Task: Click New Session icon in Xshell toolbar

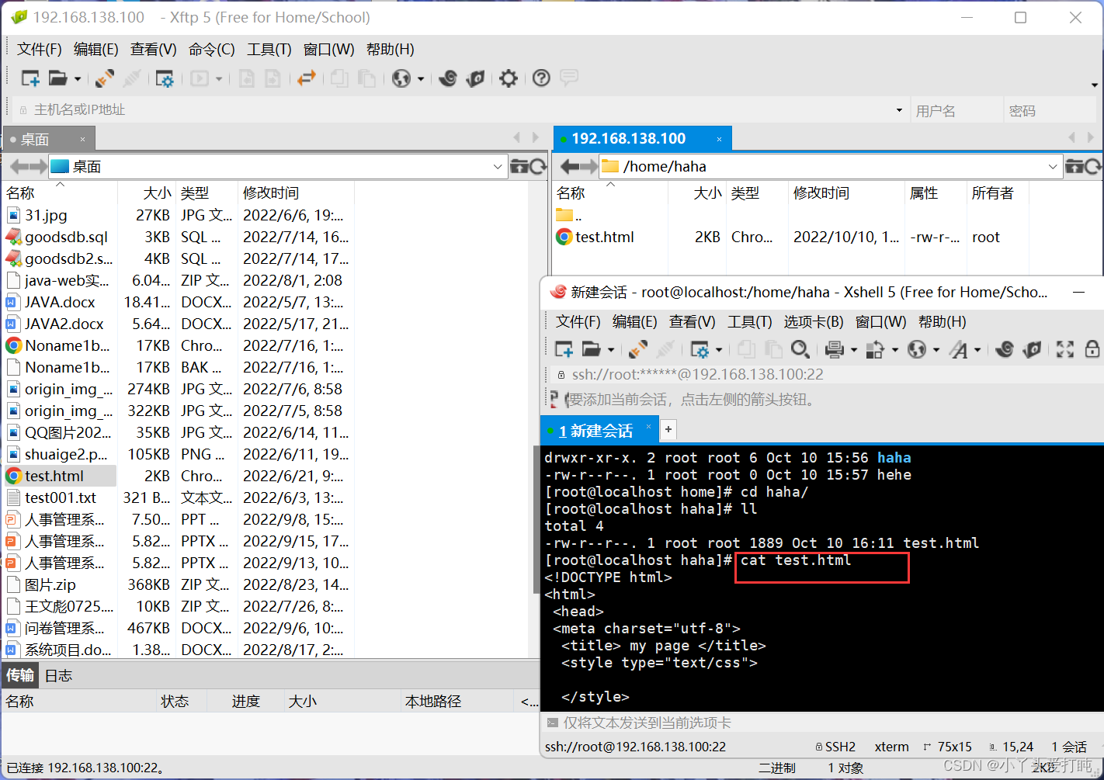Action: [x=564, y=350]
